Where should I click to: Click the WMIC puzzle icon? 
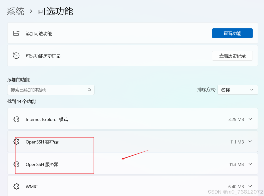(16, 186)
